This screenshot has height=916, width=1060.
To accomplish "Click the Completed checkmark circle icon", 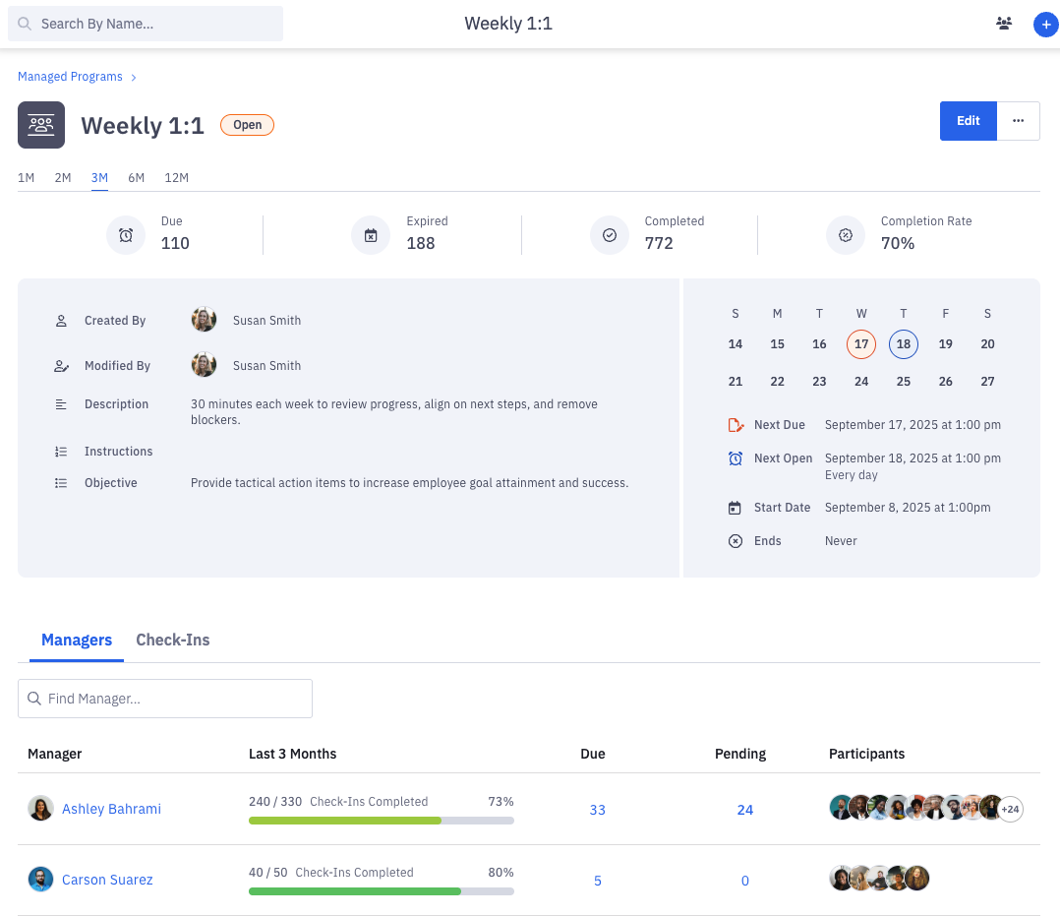I will pyautogui.click(x=610, y=235).
